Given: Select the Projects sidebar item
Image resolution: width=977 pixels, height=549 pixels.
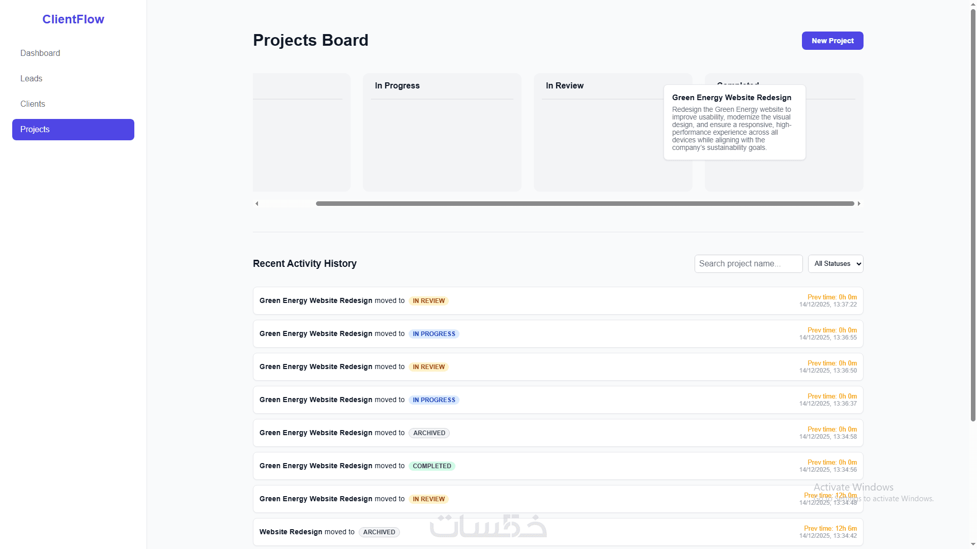Looking at the screenshot, I should tap(73, 130).
